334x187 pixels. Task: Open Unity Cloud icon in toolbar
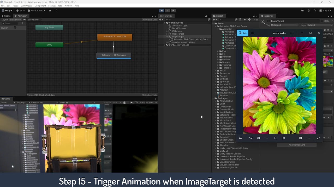tap(302, 11)
